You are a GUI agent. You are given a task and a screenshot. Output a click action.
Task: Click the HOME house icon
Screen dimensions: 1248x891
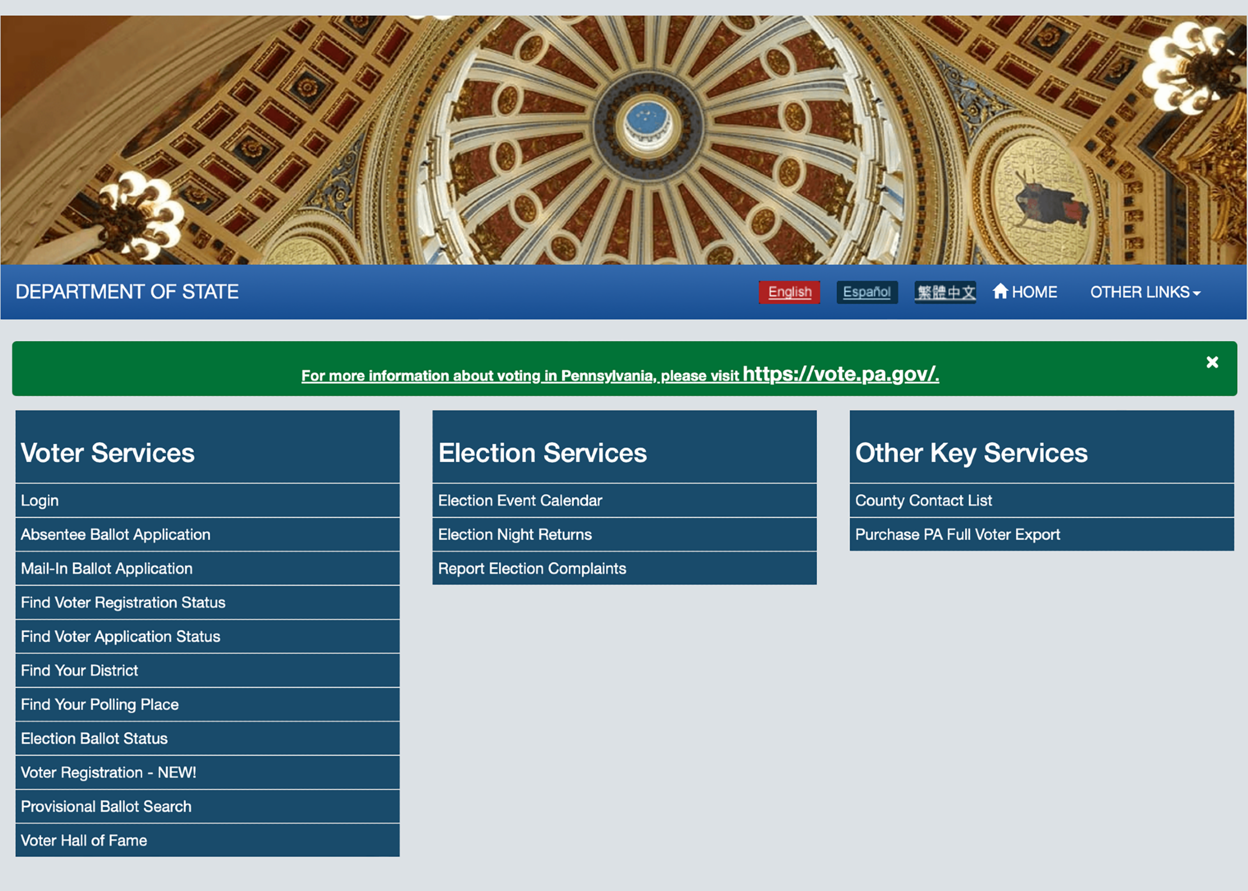[x=1000, y=291]
